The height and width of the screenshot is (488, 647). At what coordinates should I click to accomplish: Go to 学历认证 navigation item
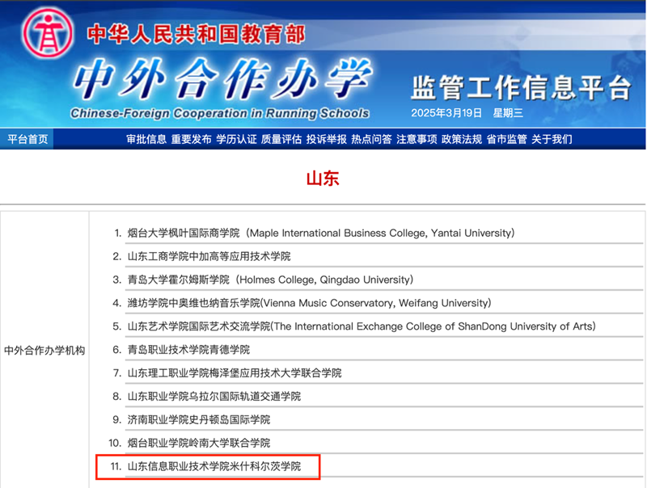(x=236, y=139)
